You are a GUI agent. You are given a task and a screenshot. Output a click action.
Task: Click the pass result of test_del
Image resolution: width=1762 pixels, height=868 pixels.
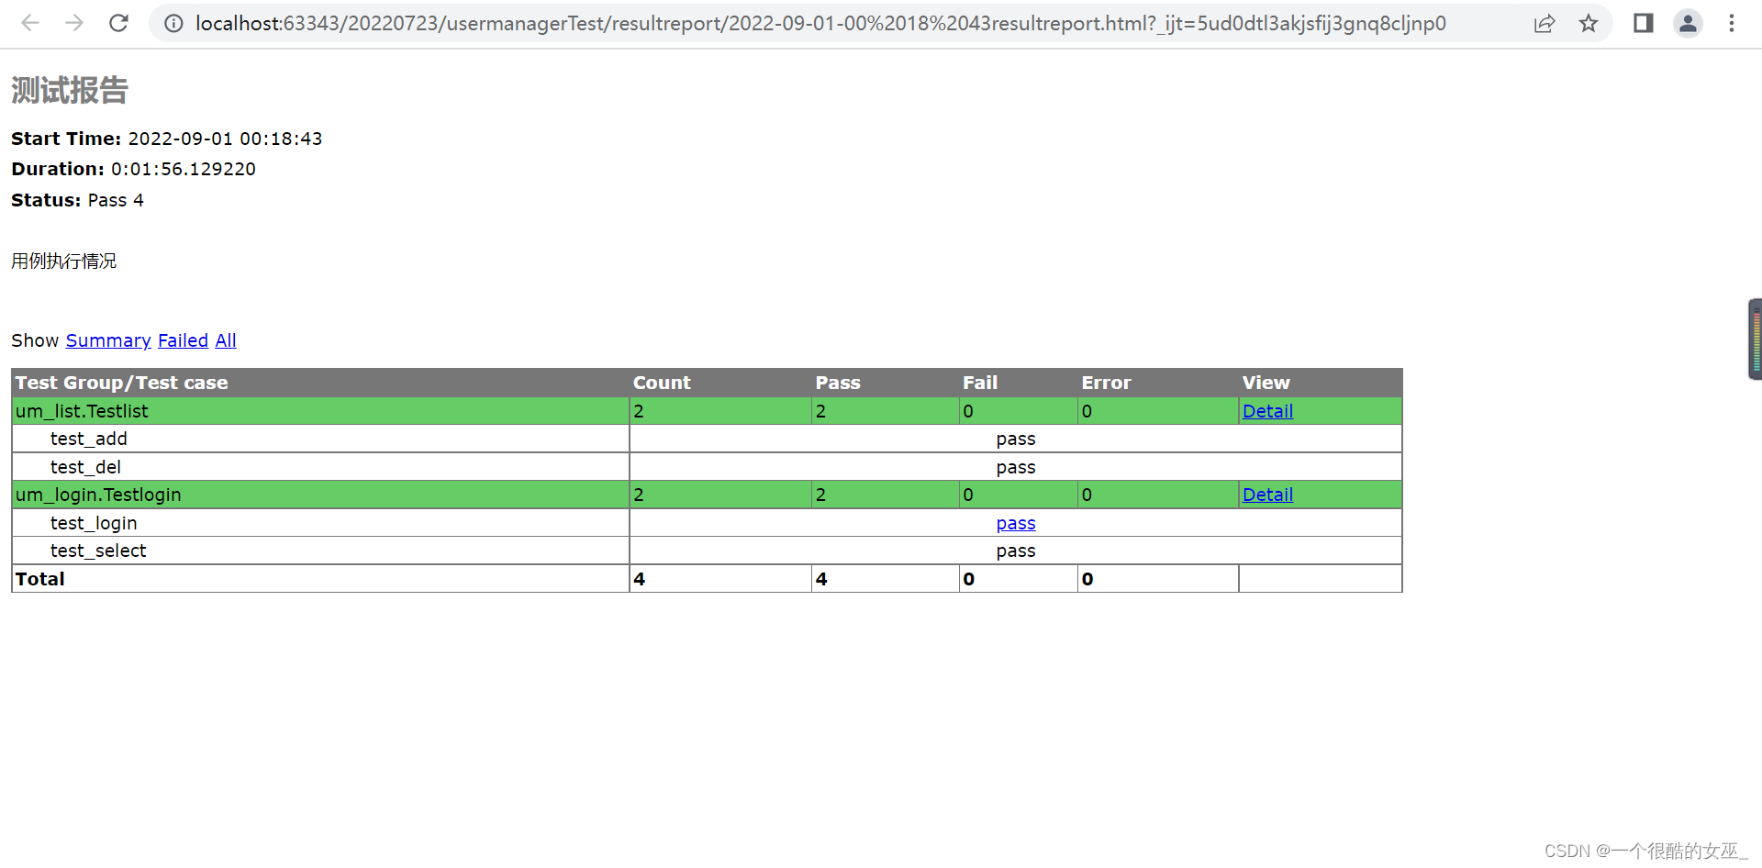1016,467
